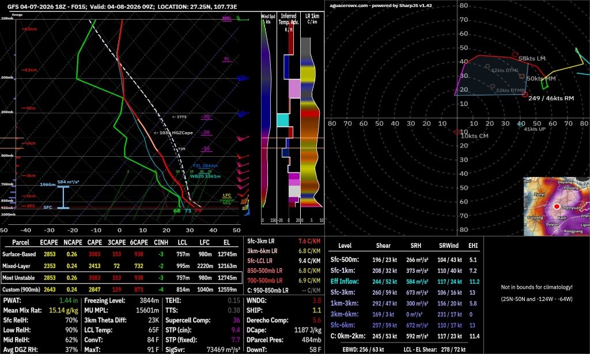Click the LR 1km C/km panel header

[312, 19]
